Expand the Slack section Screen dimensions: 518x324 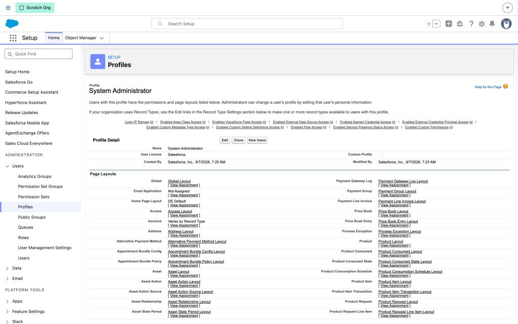pos(7,321)
